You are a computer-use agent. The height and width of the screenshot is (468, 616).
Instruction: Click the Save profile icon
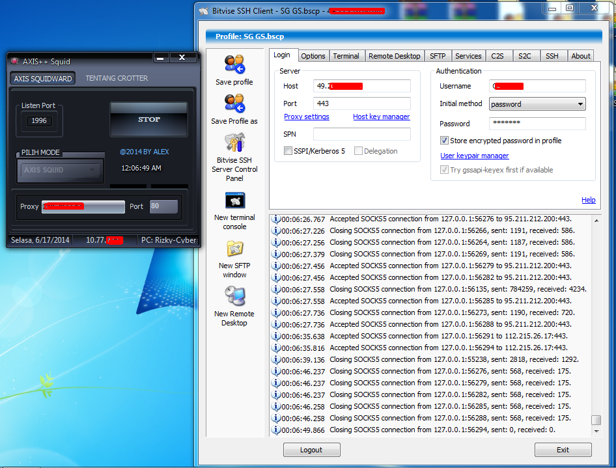(234, 65)
